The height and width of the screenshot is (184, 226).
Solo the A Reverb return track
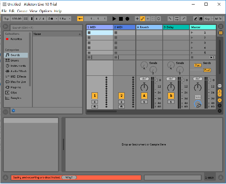point(144,102)
